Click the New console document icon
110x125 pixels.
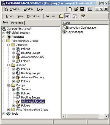click(70, 9)
